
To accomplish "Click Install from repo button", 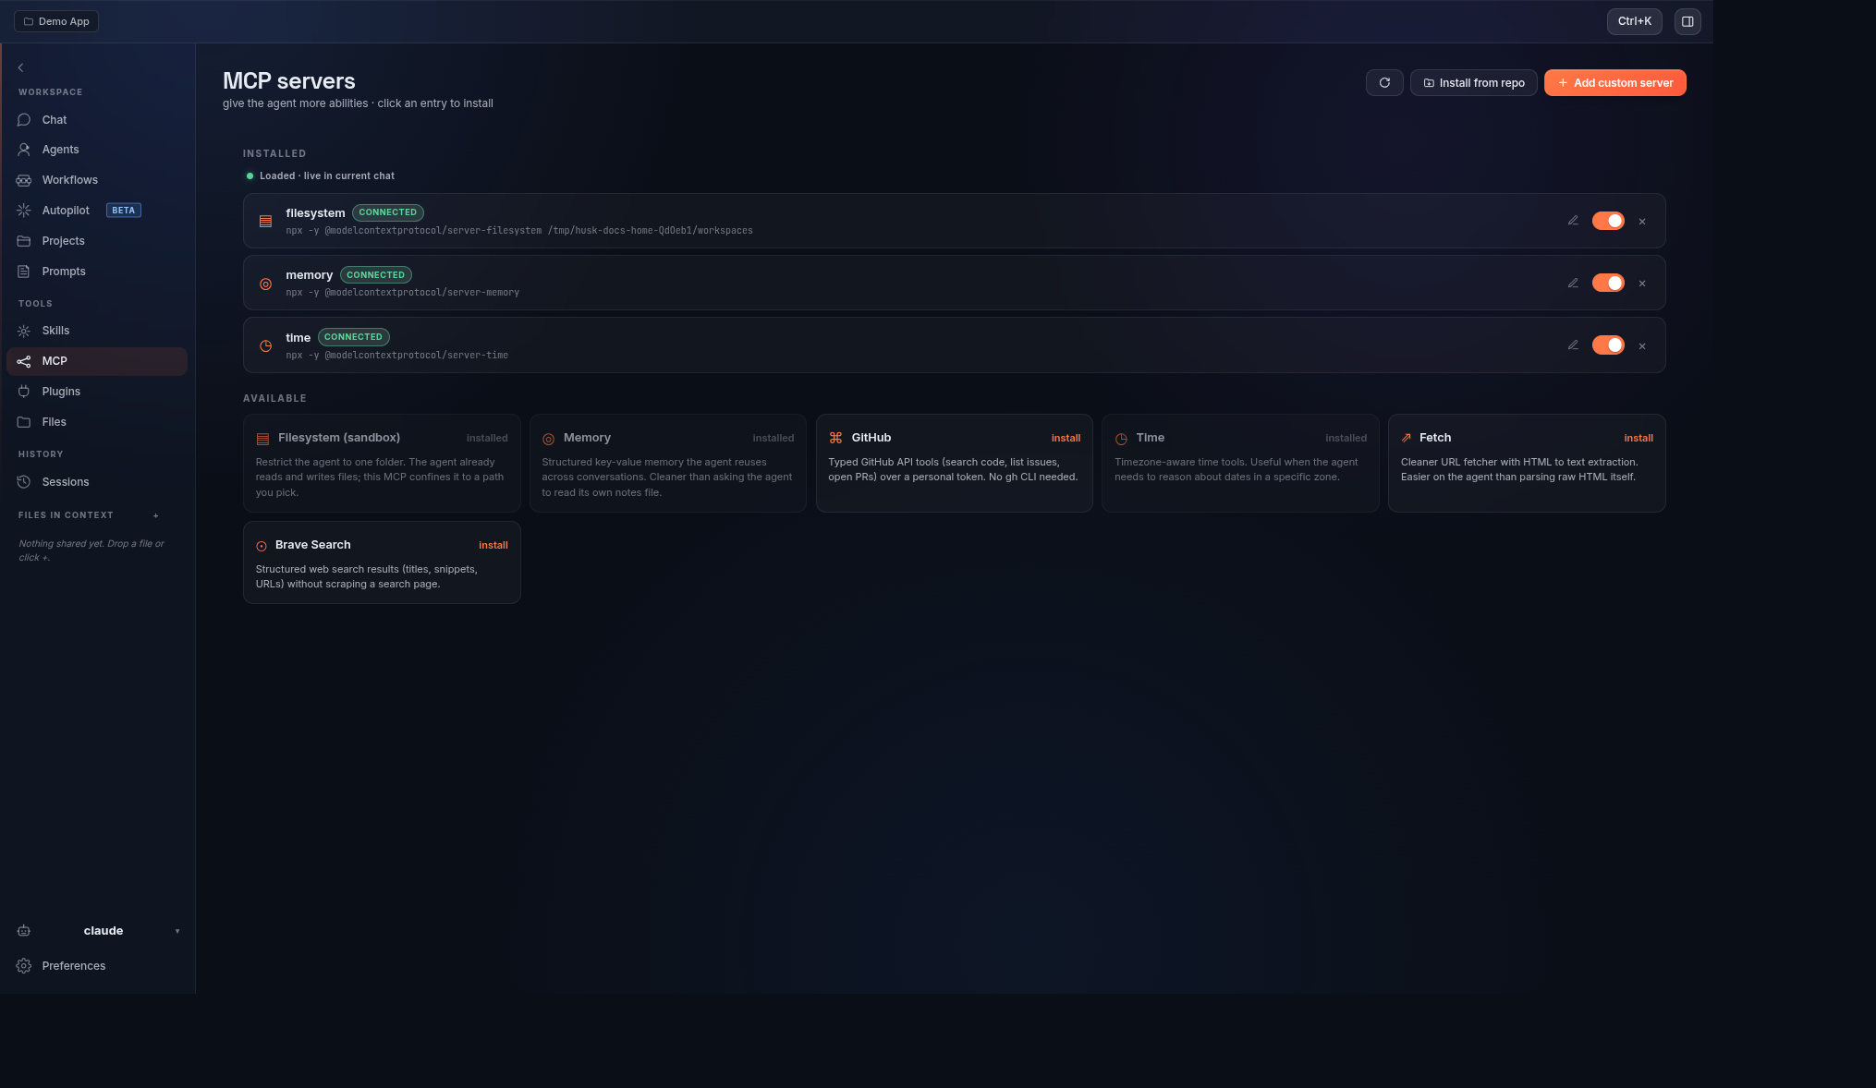I will [x=1473, y=83].
